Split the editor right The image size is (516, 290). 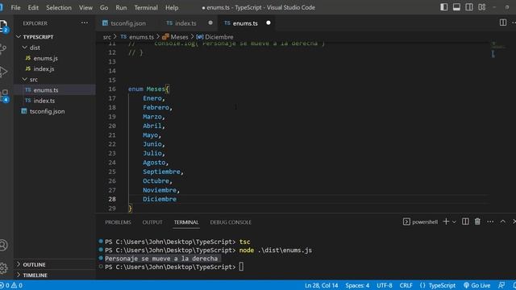(x=503, y=23)
